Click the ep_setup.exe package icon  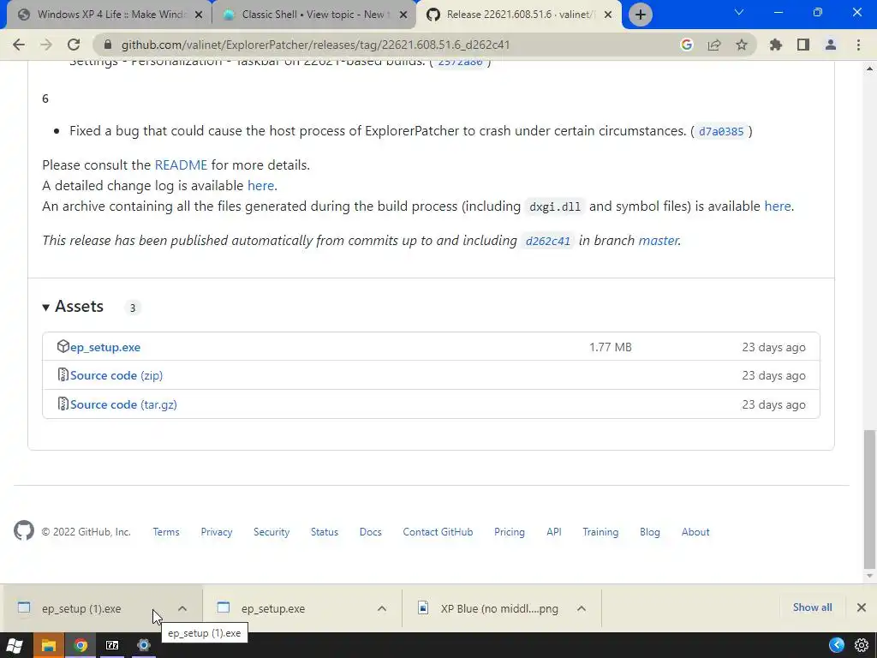[63, 346]
